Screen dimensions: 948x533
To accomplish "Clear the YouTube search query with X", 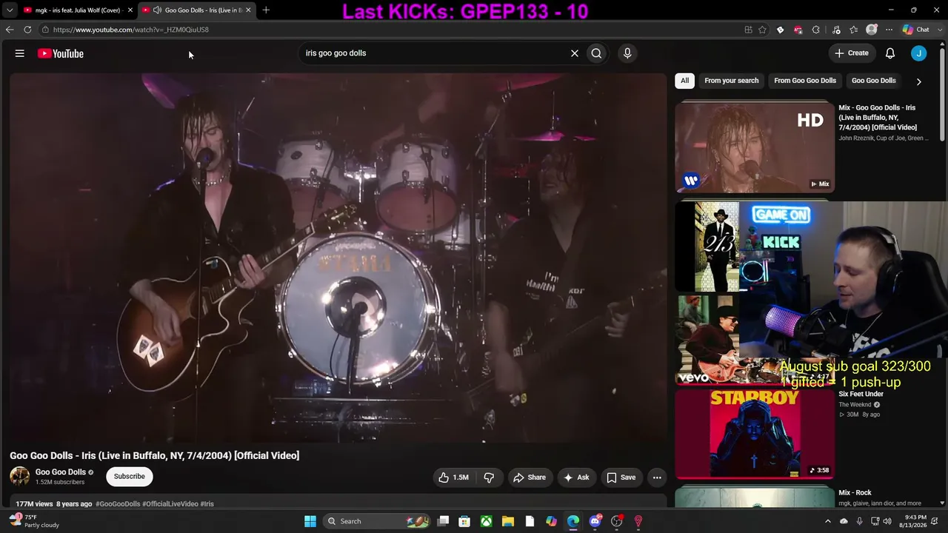I will pyautogui.click(x=574, y=53).
